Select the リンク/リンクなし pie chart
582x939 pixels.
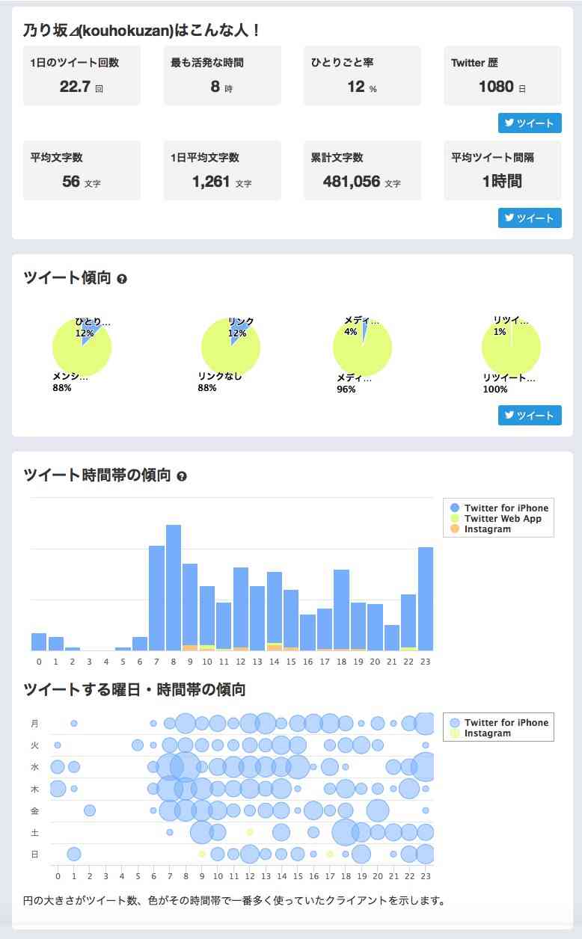[230, 348]
